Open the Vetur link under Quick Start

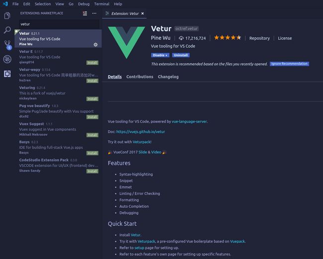click(x=136, y=235)
